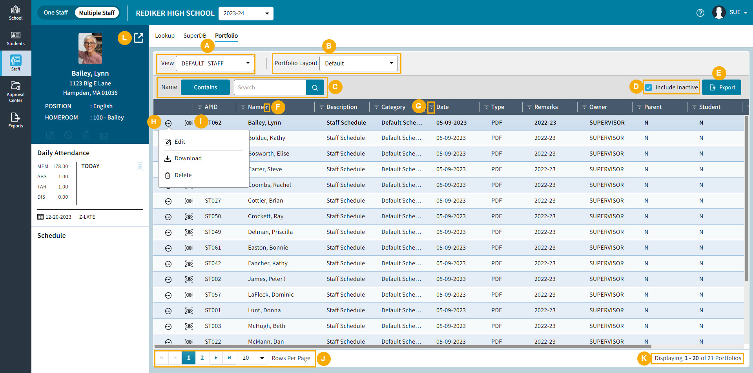Click the Export button
Viewport: 753px width, 373px height.
coord(721,87)
